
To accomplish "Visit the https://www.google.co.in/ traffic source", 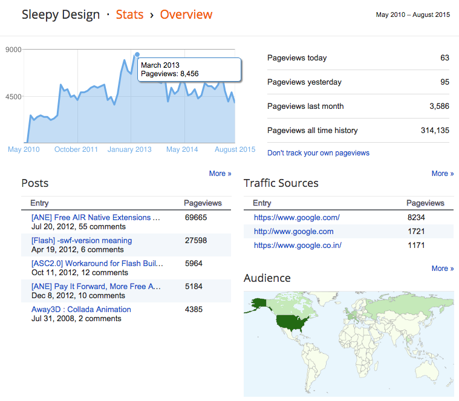I will pyautogui.click(x=298, y=246).
